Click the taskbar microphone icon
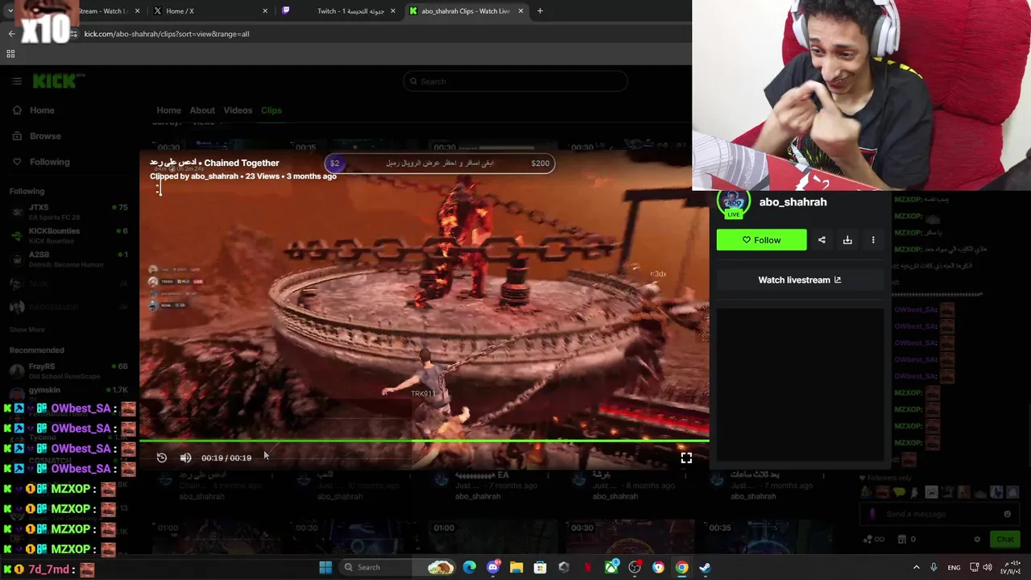The image size is (1031, 580). point(934,567)
